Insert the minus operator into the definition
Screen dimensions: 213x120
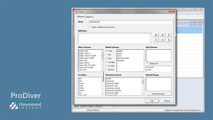(x=156, y=40)
